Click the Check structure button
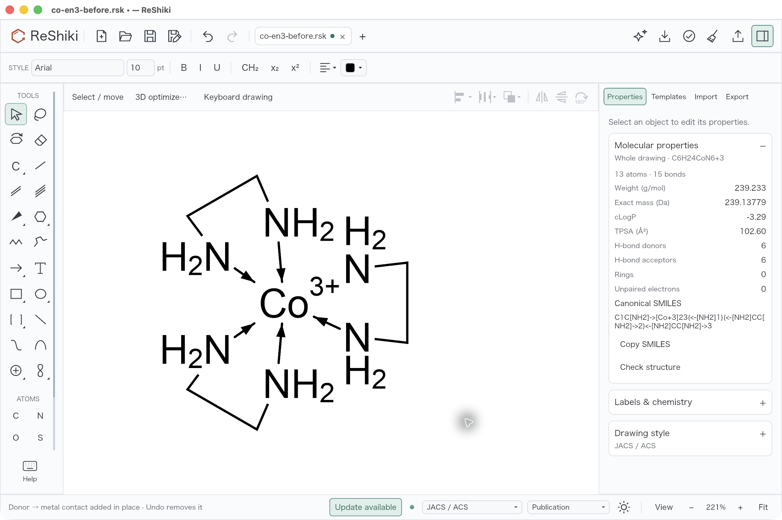The height and width of the screenshot is (520, 782). [x=650, y=367]
